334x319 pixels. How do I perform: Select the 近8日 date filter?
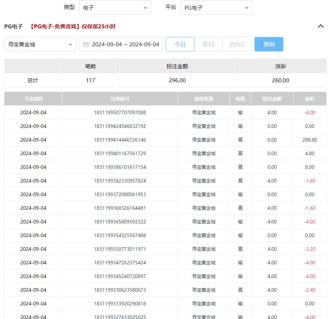(236, 45)
